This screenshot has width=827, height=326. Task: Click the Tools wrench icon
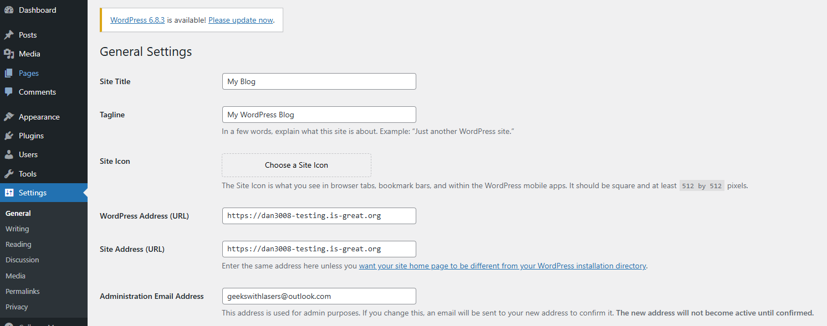click(x=9, y=174)
